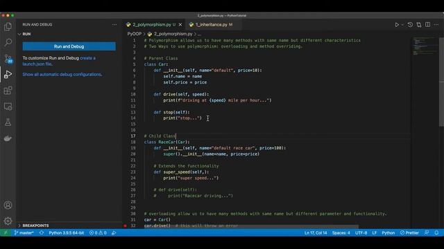The width and height of the screenshot is (444, 249).
Task: Expand the BREAKPOINTS section
Action: [35, 225]
